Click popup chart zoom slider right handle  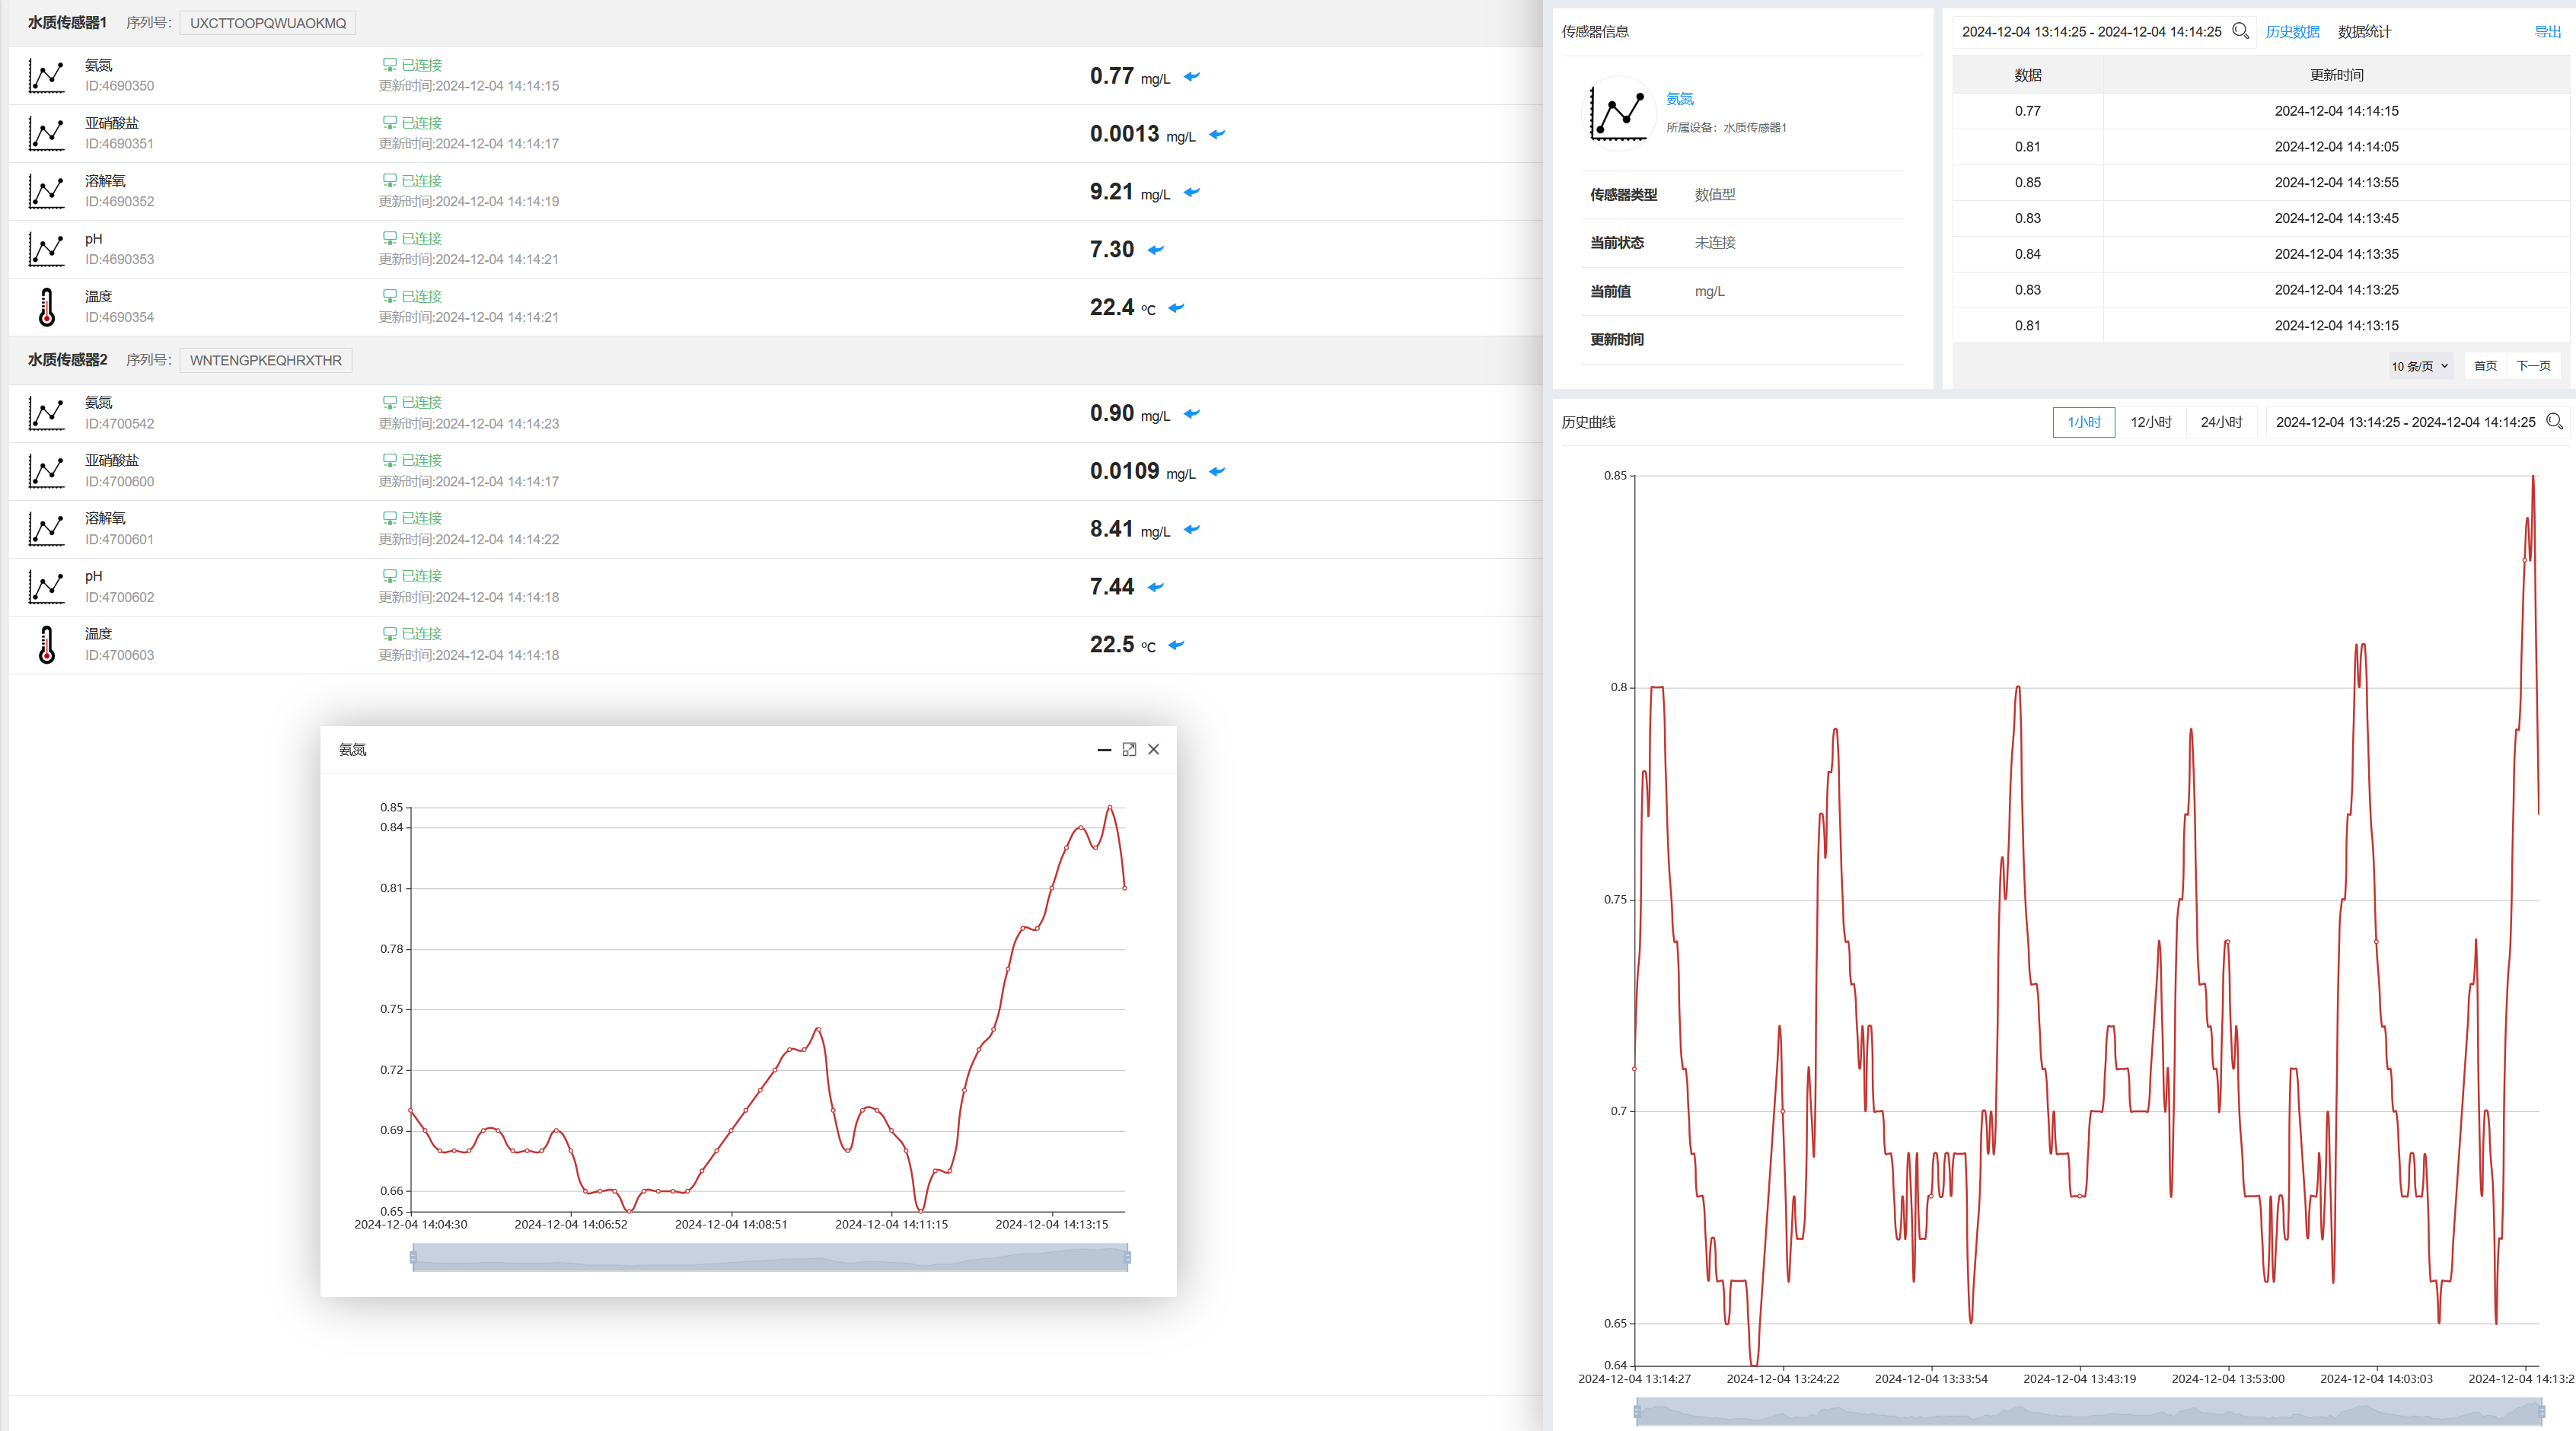coord(1127,1257)
